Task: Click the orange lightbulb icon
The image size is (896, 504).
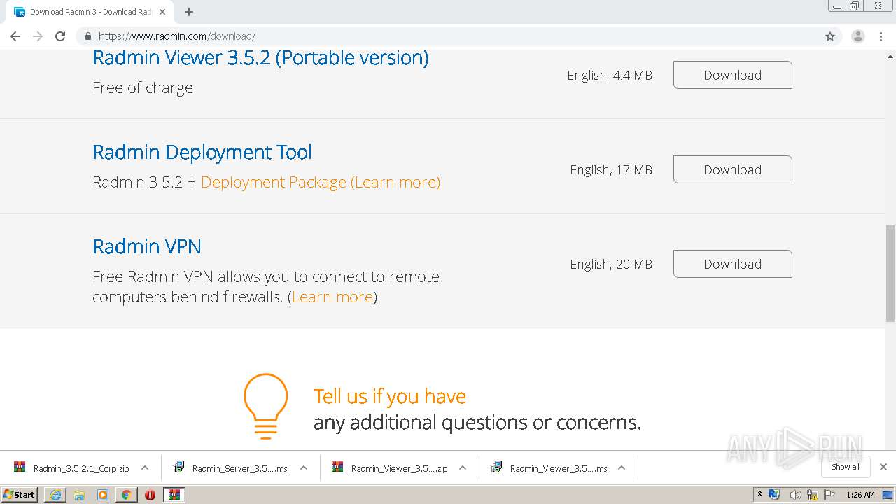Action: pyautogui.click(x=266, y=406)
